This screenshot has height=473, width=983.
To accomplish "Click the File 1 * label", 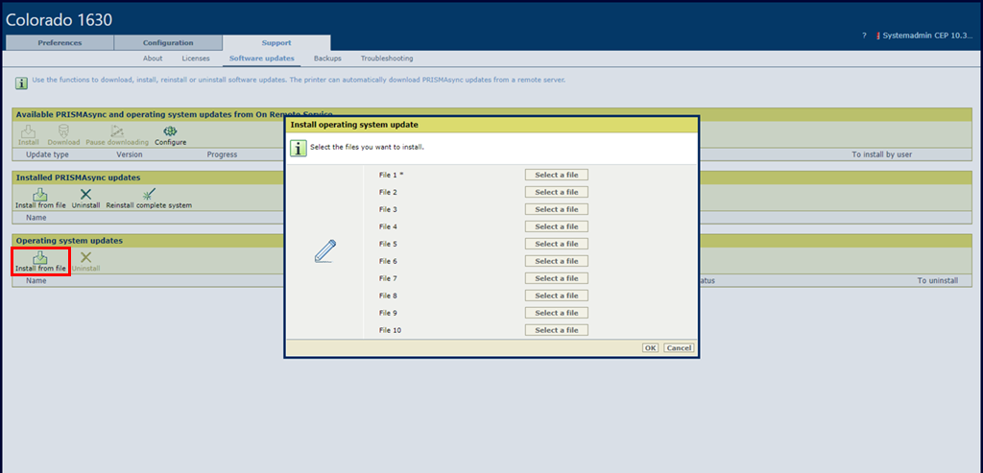I will [392, 175].
